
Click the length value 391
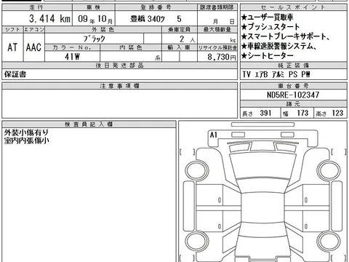tap(265, 113)
